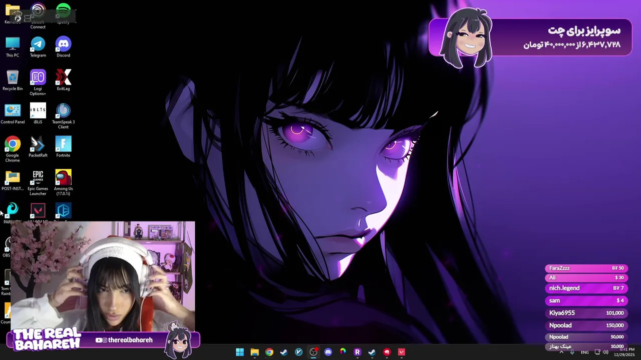The width and height of the screenshot is (641, 360).
Task: Open the purple R app in taskbar
Action: 358,352
